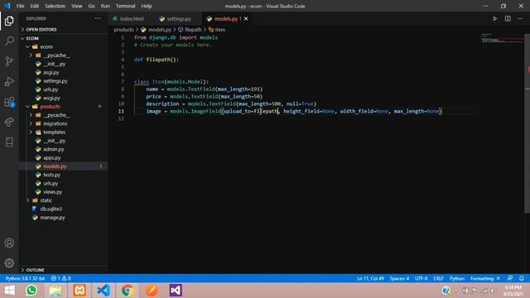Open the Help menu
Screen dimensions: 530x298
(147, 6)
